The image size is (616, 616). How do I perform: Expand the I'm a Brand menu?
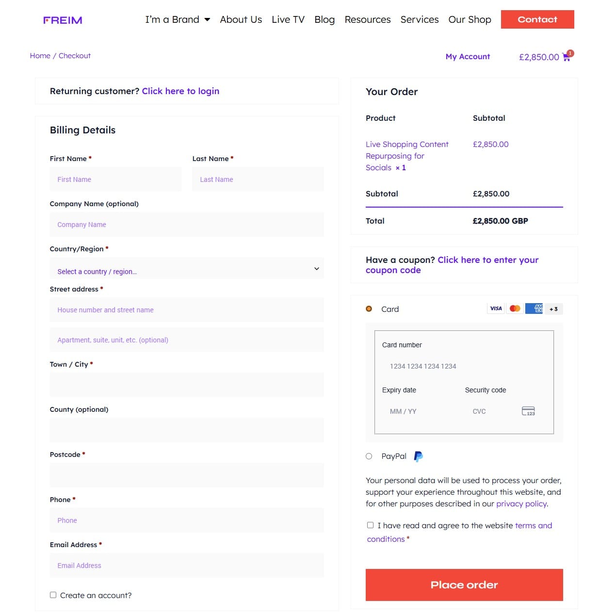coord(178,19)
